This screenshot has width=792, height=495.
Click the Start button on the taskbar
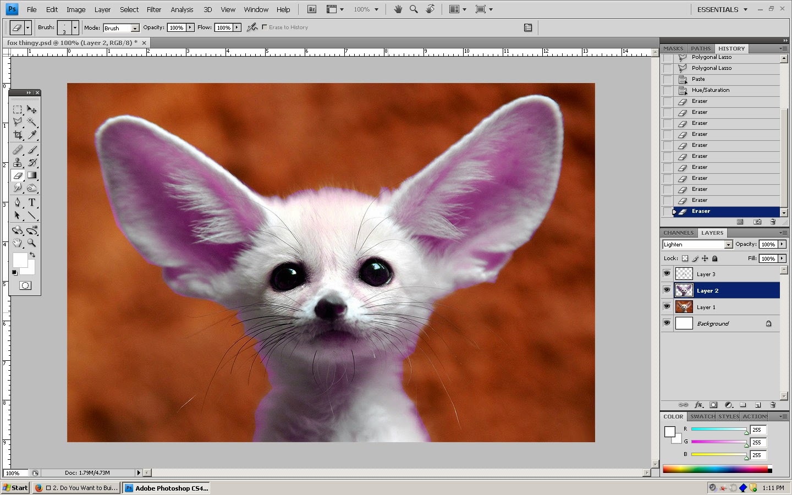click(15, 488)
